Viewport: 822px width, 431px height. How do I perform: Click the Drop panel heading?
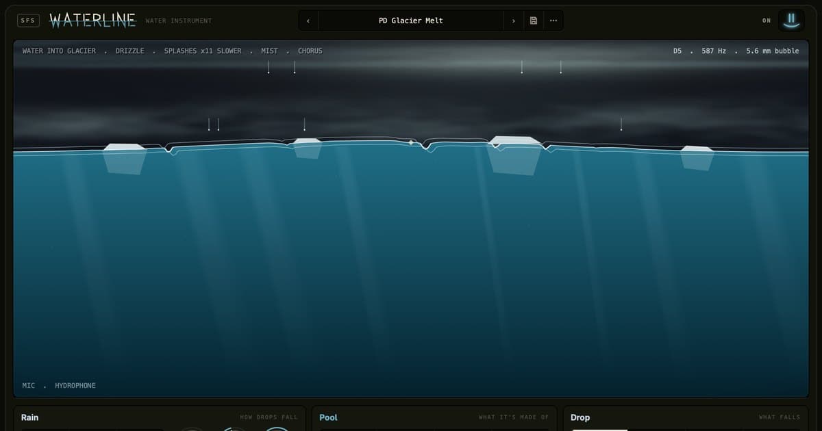580,417
